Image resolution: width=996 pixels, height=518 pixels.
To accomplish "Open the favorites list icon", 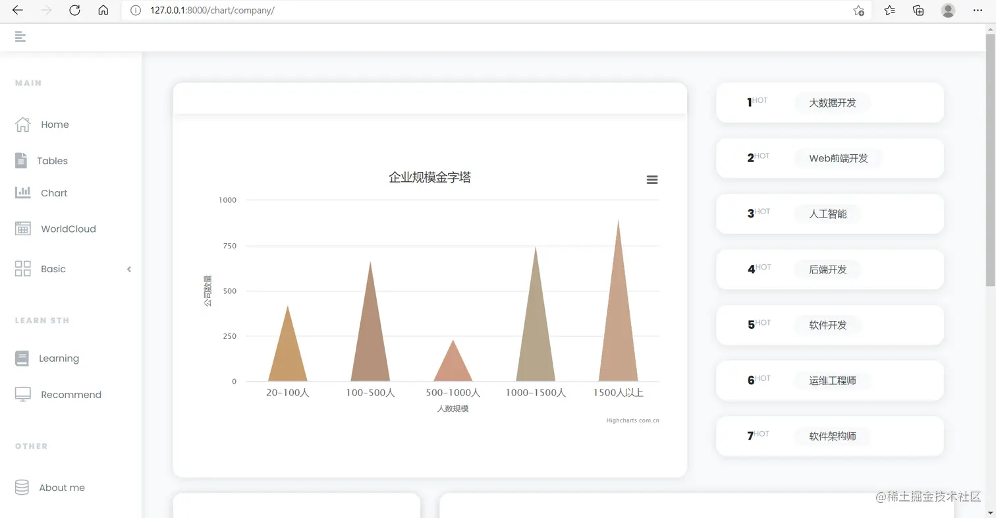I will click(x=889, y=11).
